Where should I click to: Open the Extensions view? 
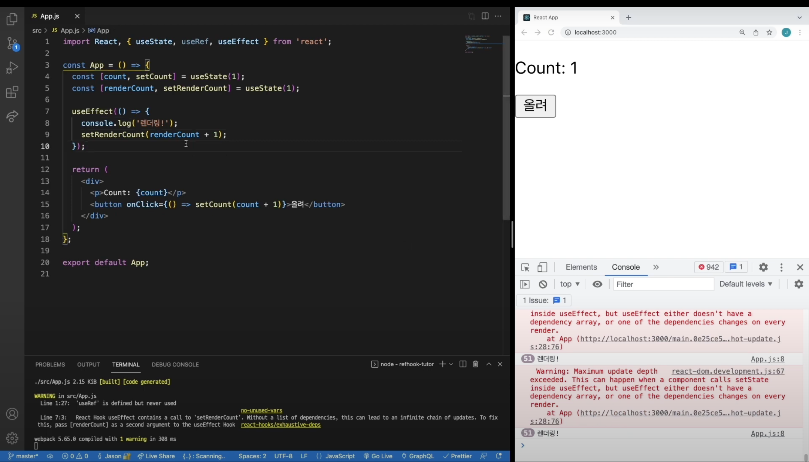coord(12,92)
